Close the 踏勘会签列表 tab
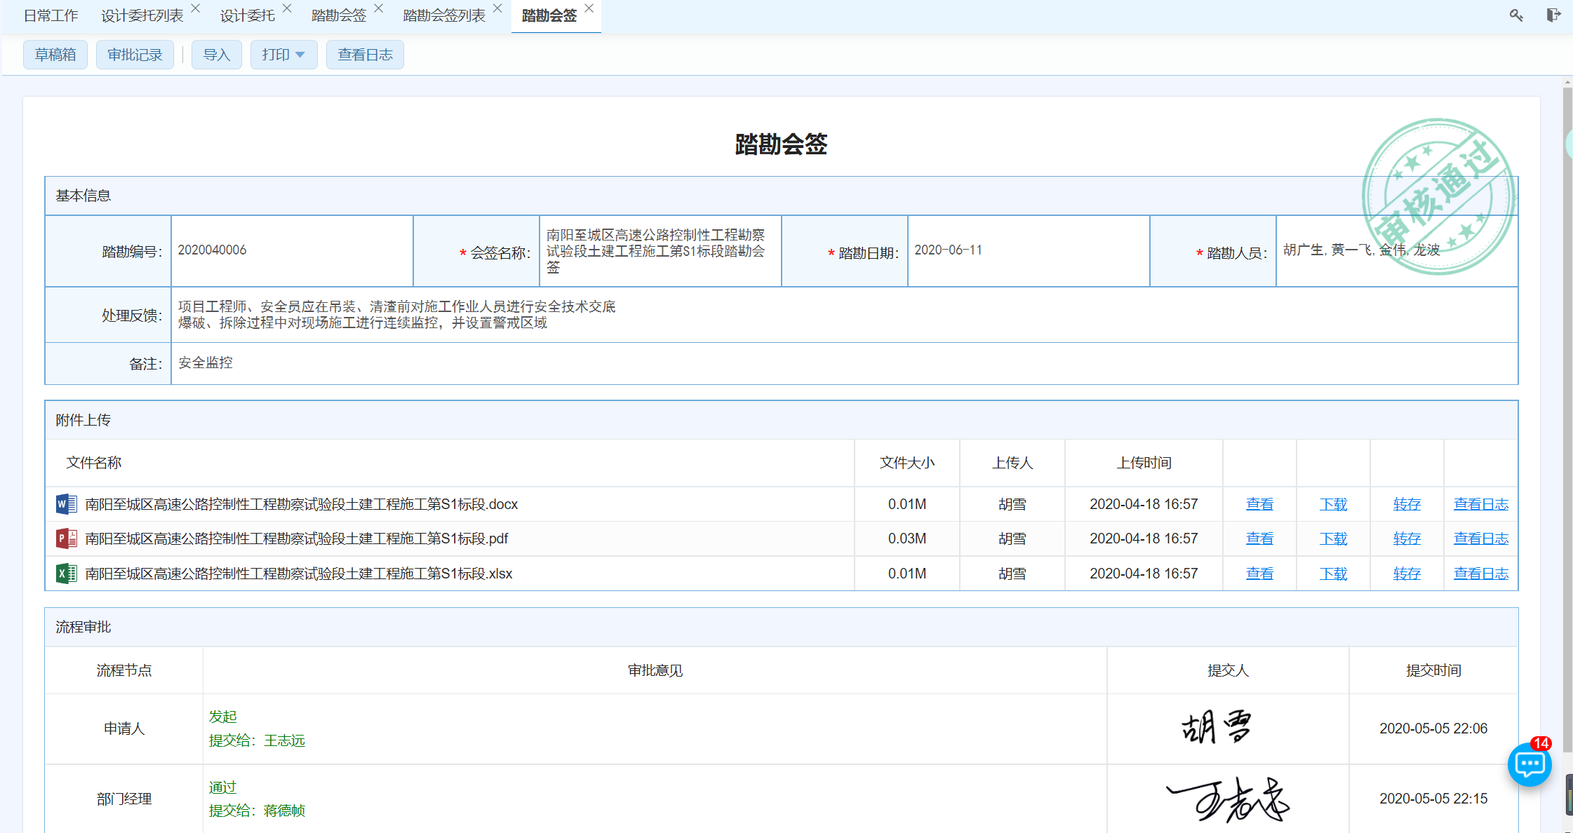1573x833 pixels. tap(497, 8)
